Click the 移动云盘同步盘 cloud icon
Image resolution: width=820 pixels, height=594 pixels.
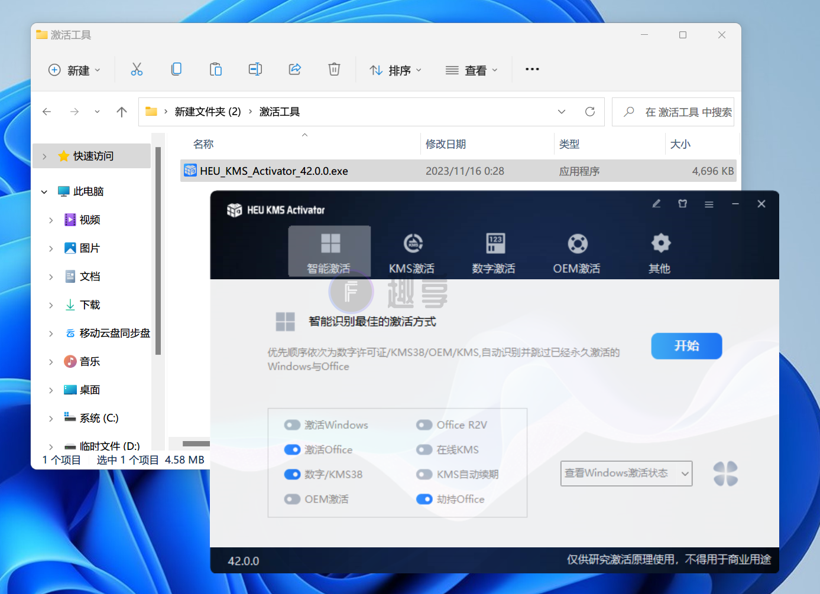70,333
